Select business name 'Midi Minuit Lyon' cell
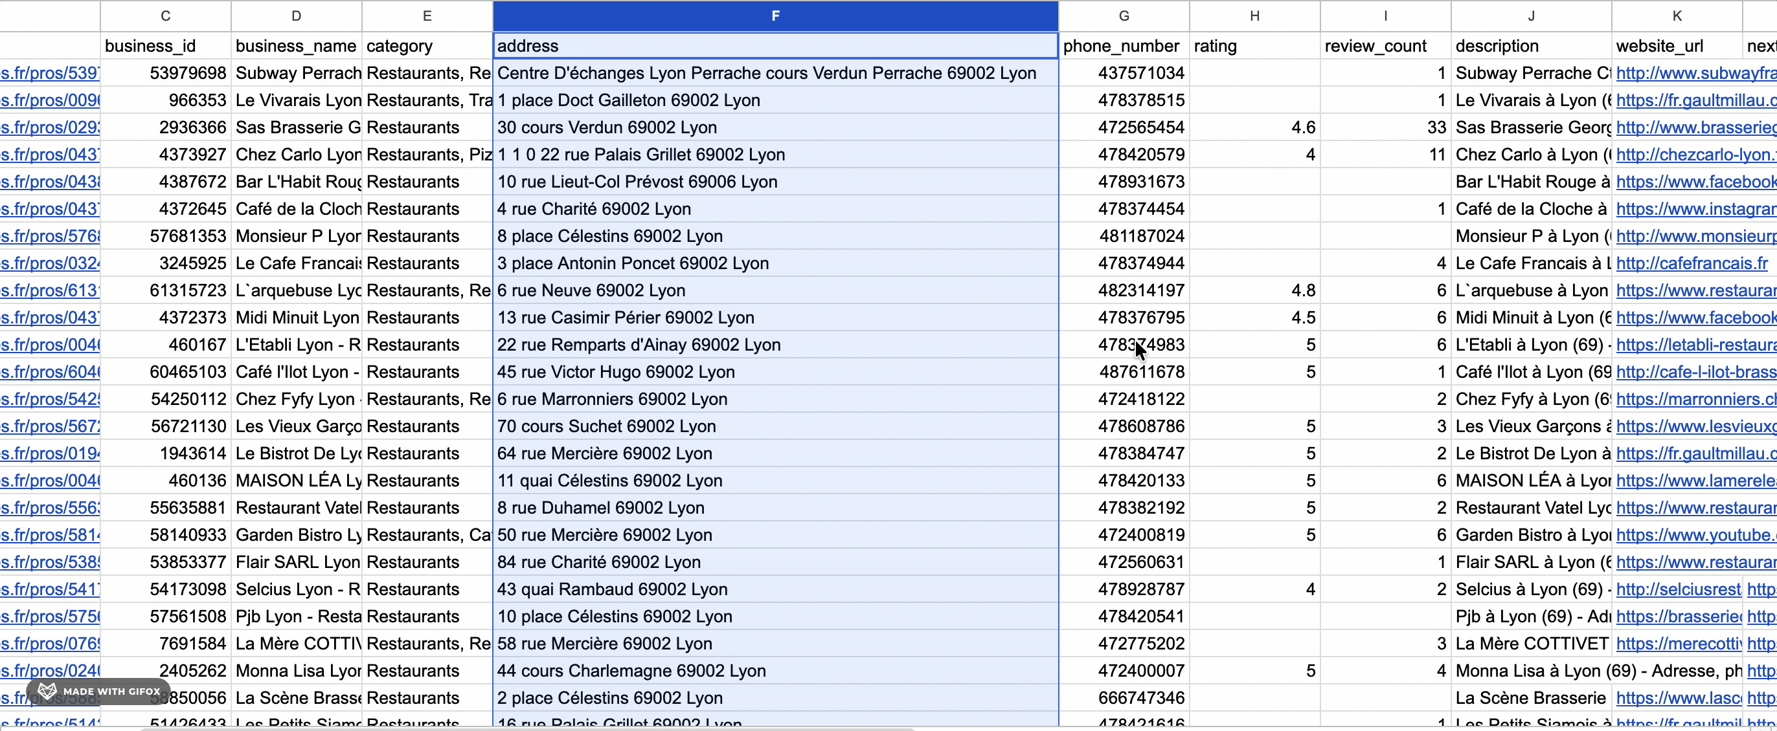The height and width of the screenshot is (731, 1777). tap(296, 318)
